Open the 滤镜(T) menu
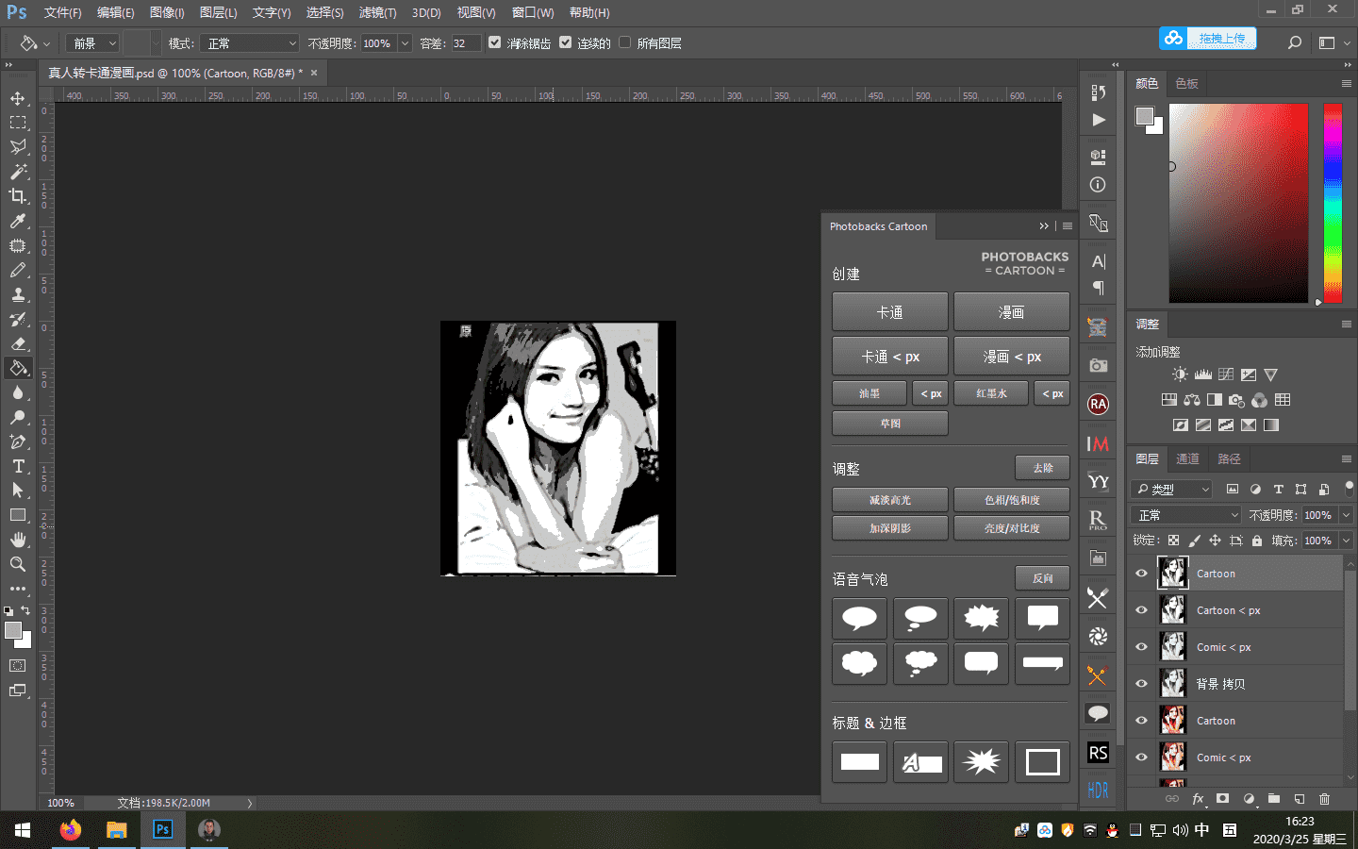The height and width of the screenshot is (849, 1358). pos(377,12)
